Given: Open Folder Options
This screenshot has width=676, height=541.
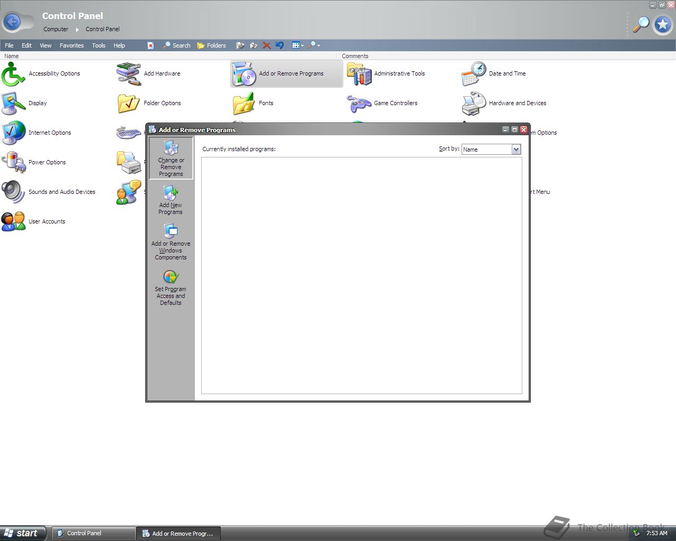Looking at the screenshot, I should (149, 104).
